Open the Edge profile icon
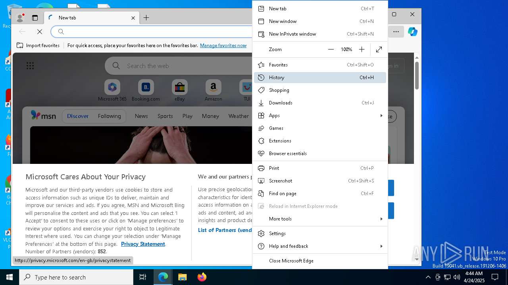The width and height of the screenshot is (508, 285). click(20, 18)
